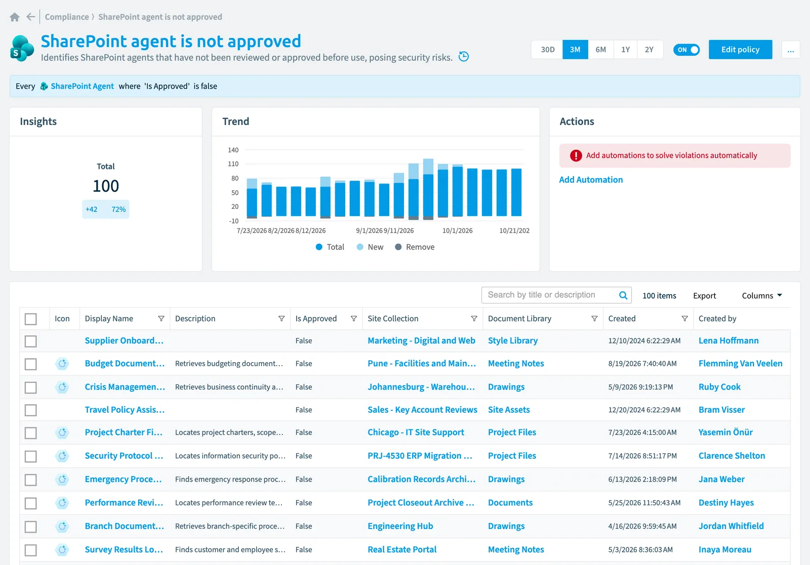
Task: Select the Security Protocol row checkbox
Action: (31, 456)
